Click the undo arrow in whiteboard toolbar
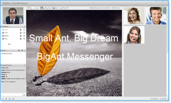The image size is (171, 103). [64, 8]
